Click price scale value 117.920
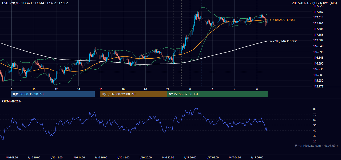The height and width of the screenshot is (160, 341). tap(318, 6)
